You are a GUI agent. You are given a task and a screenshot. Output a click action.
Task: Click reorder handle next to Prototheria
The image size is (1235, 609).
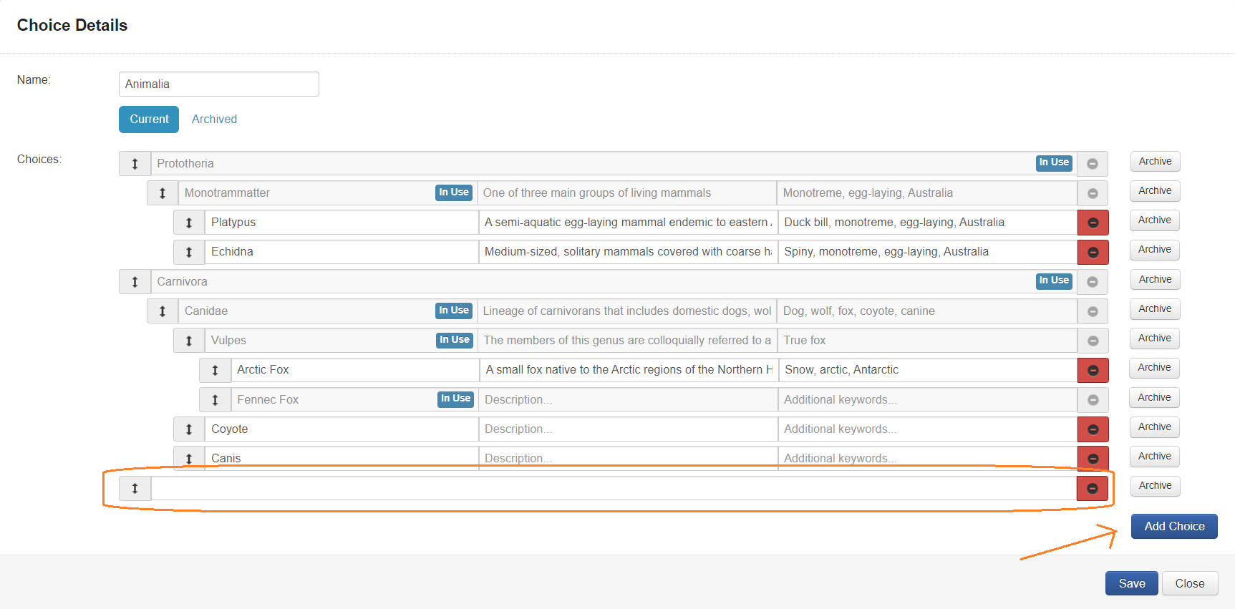135,164
